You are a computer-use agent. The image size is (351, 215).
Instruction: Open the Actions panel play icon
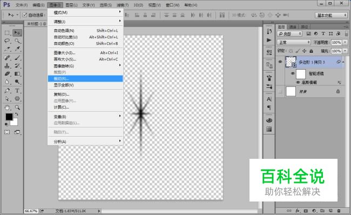269,40
